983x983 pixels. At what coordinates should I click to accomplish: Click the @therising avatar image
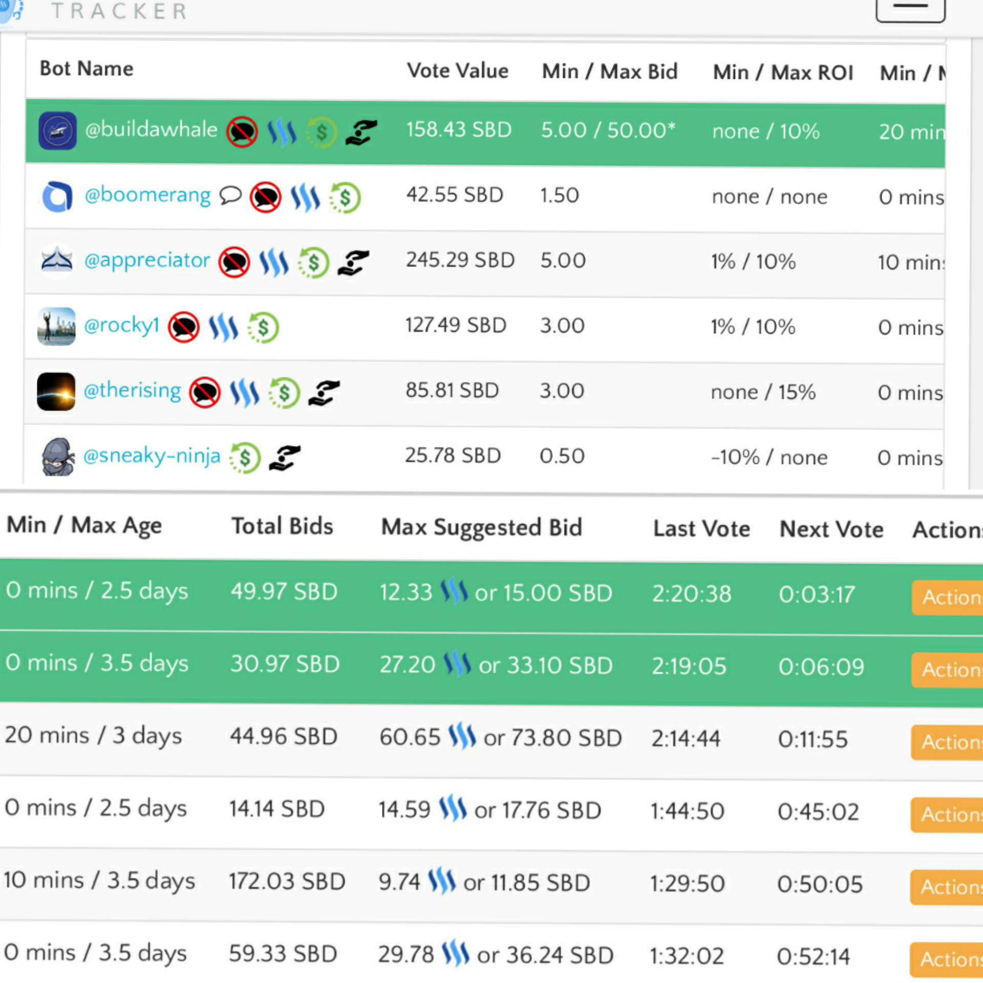coord(56,391)
